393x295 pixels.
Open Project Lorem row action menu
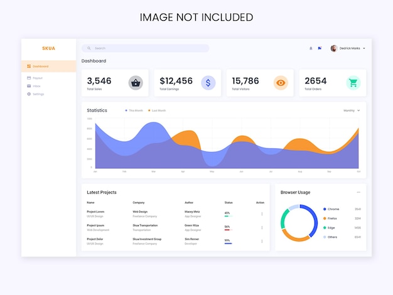[x=262, y=214]
